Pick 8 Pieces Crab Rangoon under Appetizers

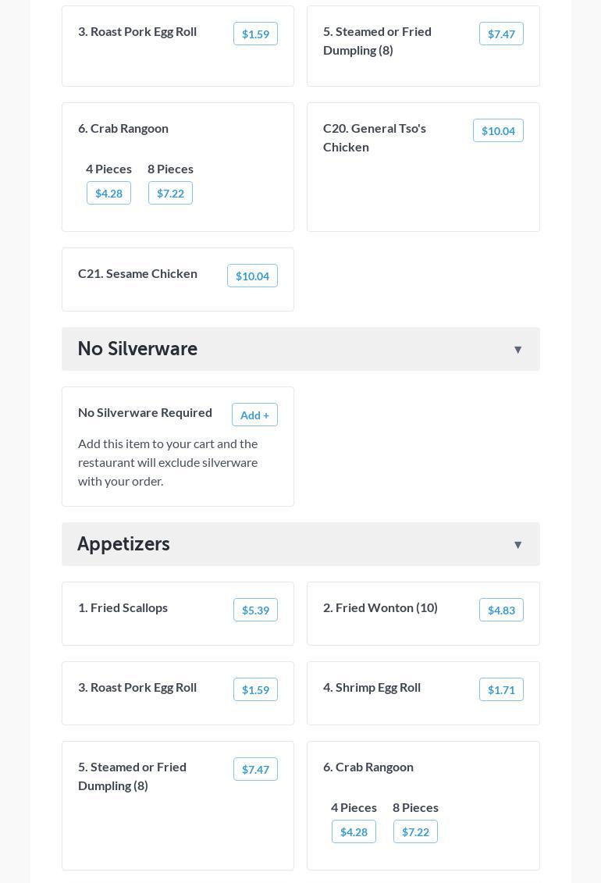click(x=415, y=832)
